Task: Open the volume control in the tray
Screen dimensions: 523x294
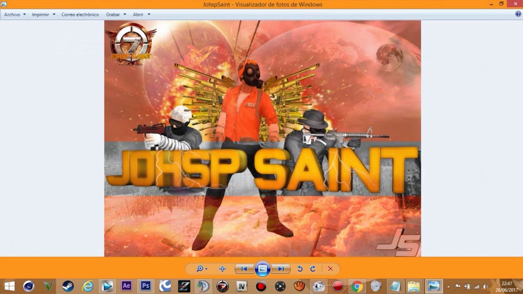Action: click(485, 286)
